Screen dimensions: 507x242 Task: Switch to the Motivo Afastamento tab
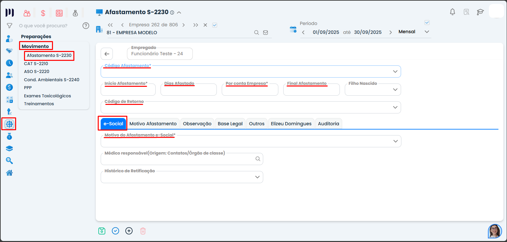[x=153, y=124]
